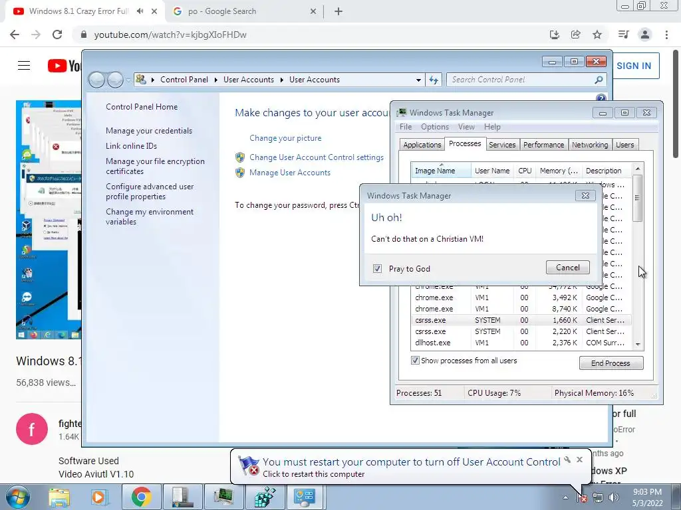This screenshot has height=510, width=681.
Task: Click the Control Panel taskbar icon
Action: 305,497
